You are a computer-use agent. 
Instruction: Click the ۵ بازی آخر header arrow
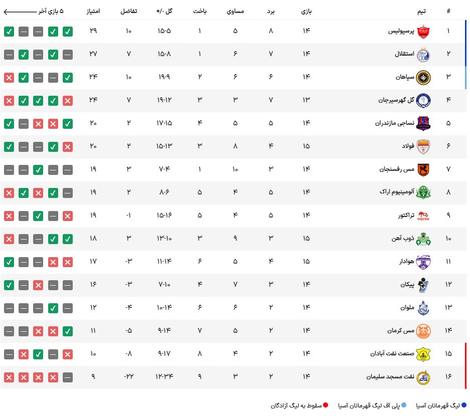[x=20, y=12]
